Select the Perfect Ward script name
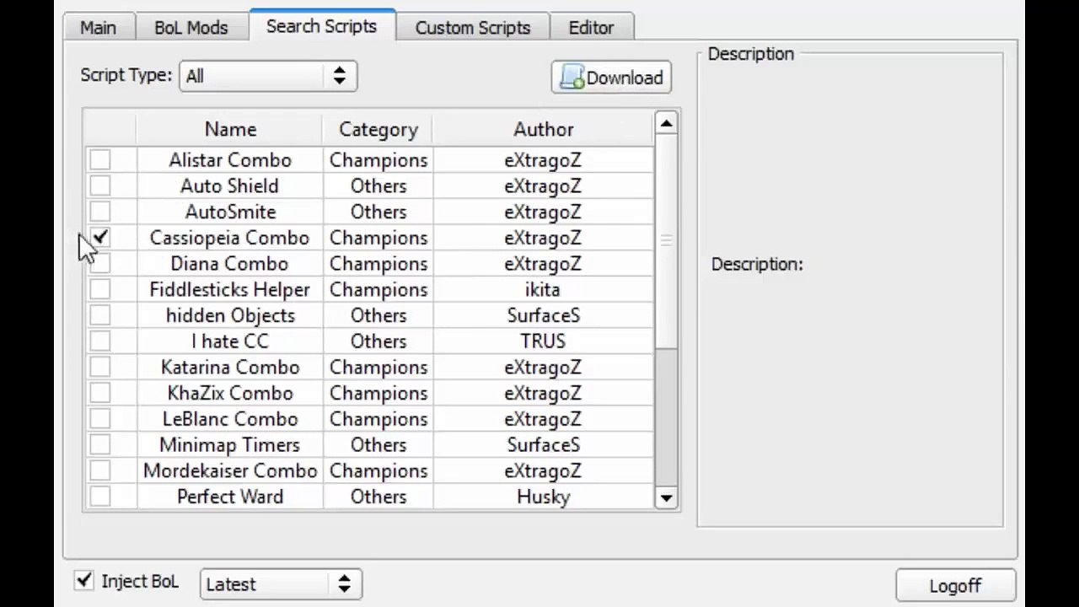Screen dimensions: 1079x607 coord(230,497)
